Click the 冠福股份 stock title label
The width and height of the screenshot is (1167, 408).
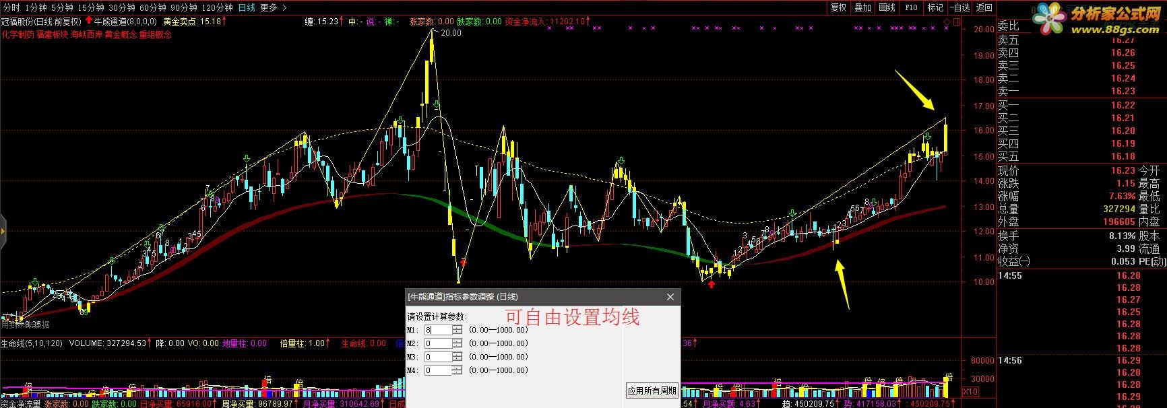tap(42, 22)
